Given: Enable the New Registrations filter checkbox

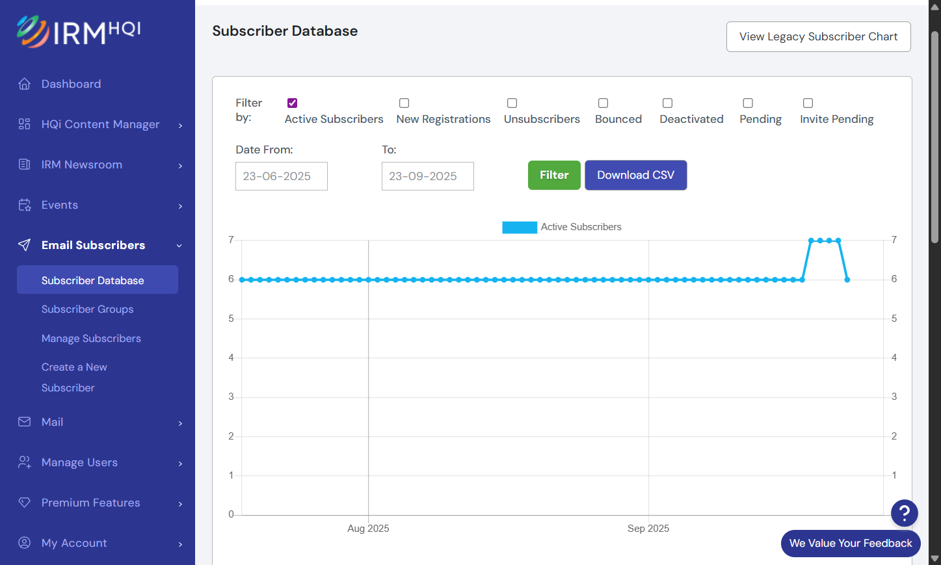Looking at the screenshot, I should 404,103.
